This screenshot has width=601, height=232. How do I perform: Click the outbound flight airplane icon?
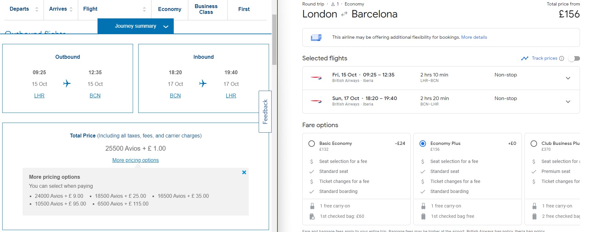[67, 84]
